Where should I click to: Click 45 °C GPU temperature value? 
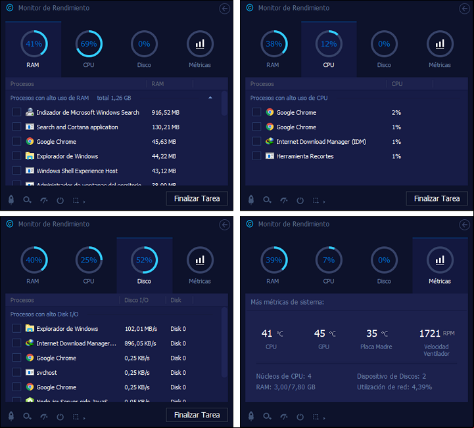[325, 333]
